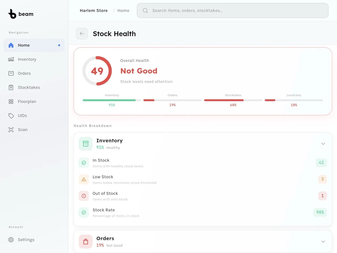337x253 pixels.
Task: Click the Low Stock warning triangle icon
Action: [x=83, y=179]
